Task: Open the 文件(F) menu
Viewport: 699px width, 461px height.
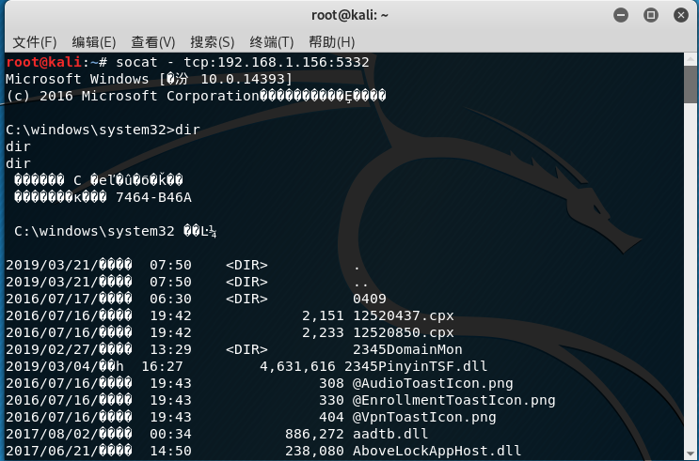Action: click(34, 42)
